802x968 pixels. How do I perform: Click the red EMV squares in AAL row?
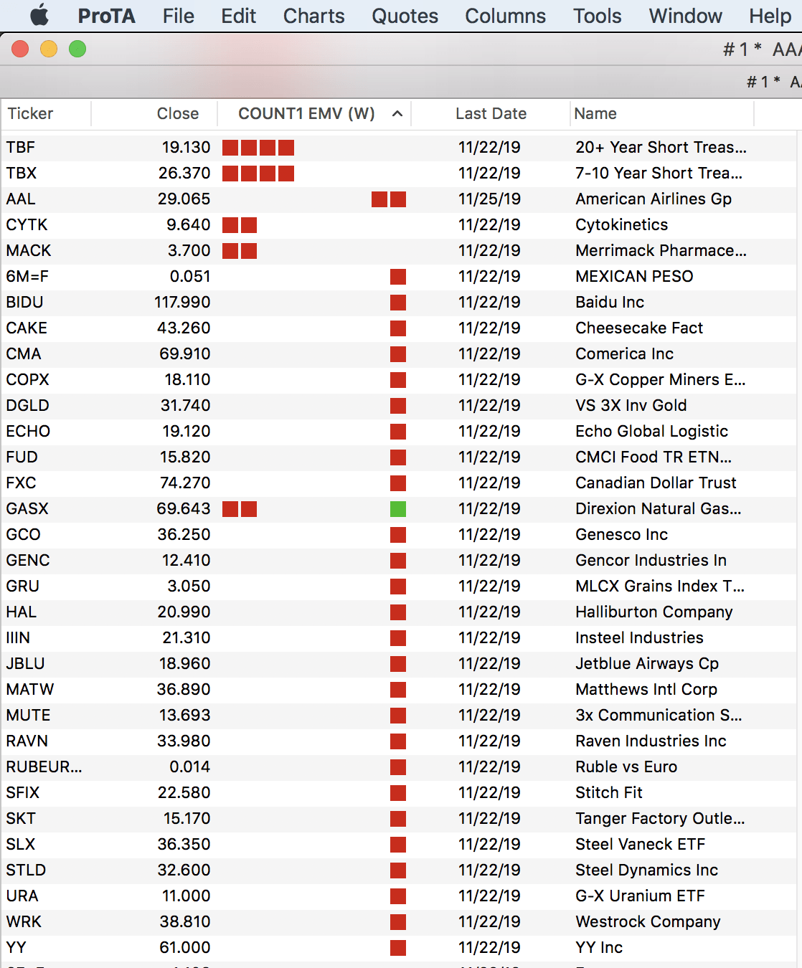click(x=389, y=199)
